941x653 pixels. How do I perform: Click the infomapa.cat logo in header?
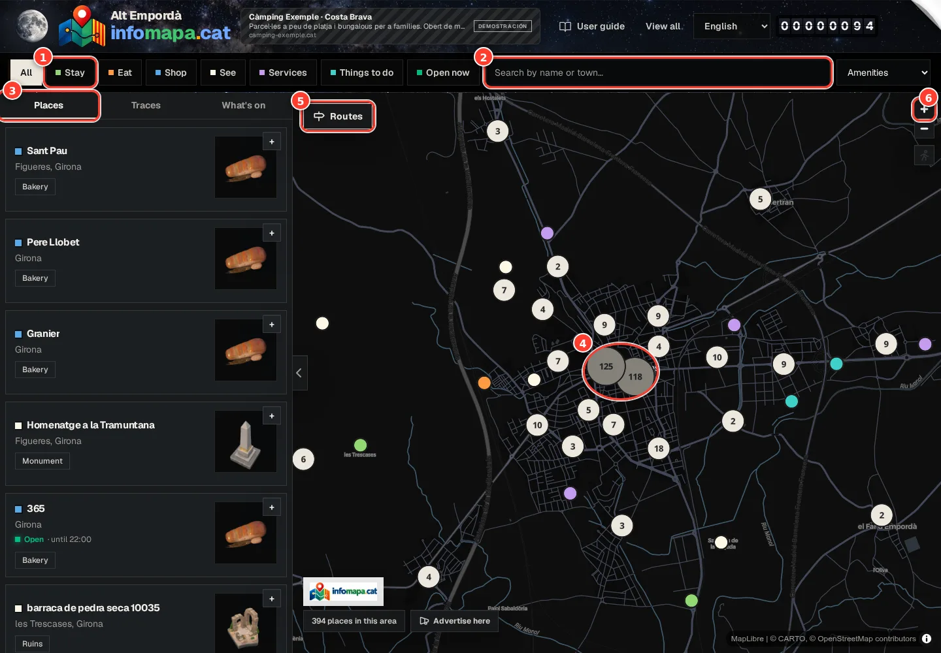pos(144,26)
